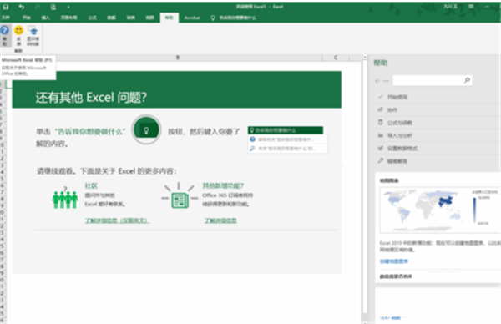Click the account name in title bar

click(x=451, y=7)
